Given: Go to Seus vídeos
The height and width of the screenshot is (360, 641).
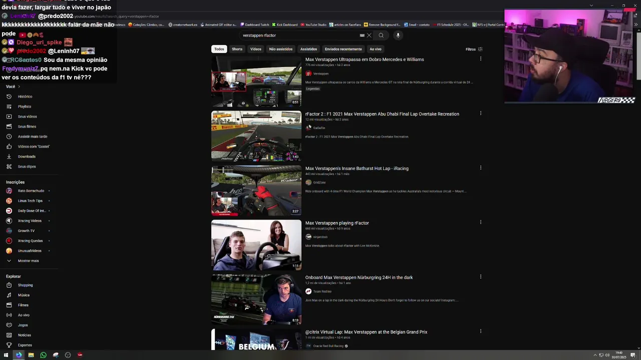Looking at the screenshot, I should click(x=27, y=116).
